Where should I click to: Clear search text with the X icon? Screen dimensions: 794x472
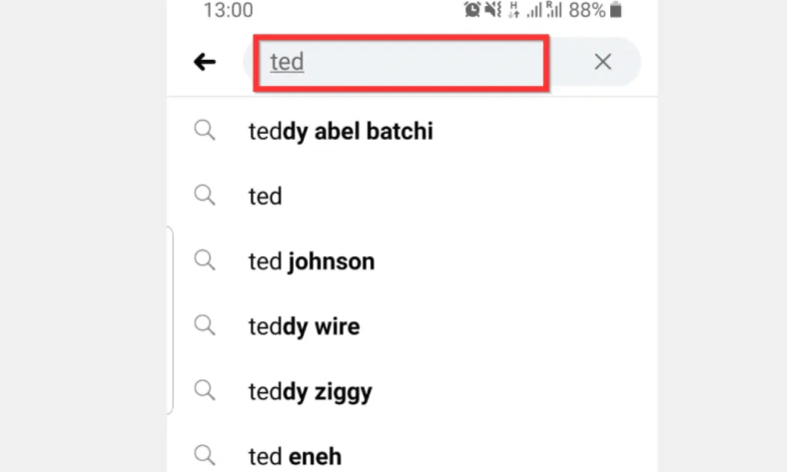602,62
